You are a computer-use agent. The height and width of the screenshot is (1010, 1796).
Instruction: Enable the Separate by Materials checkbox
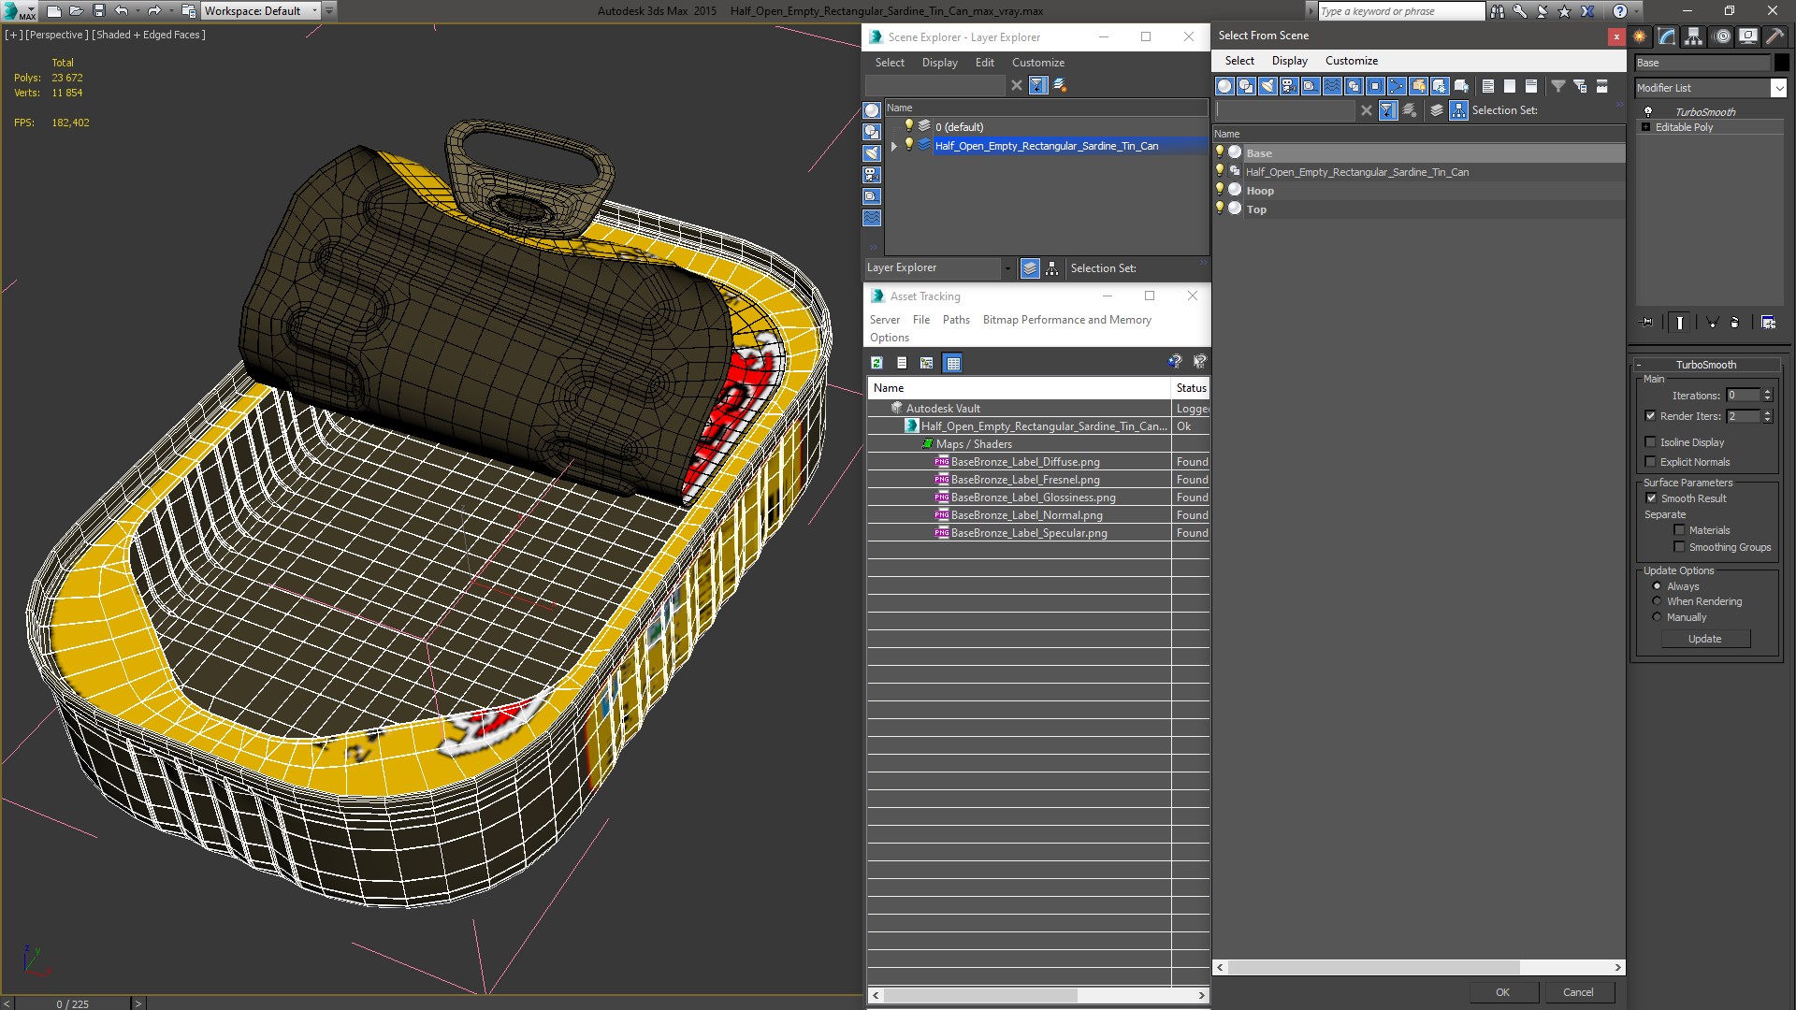(x=1679, y=530)
